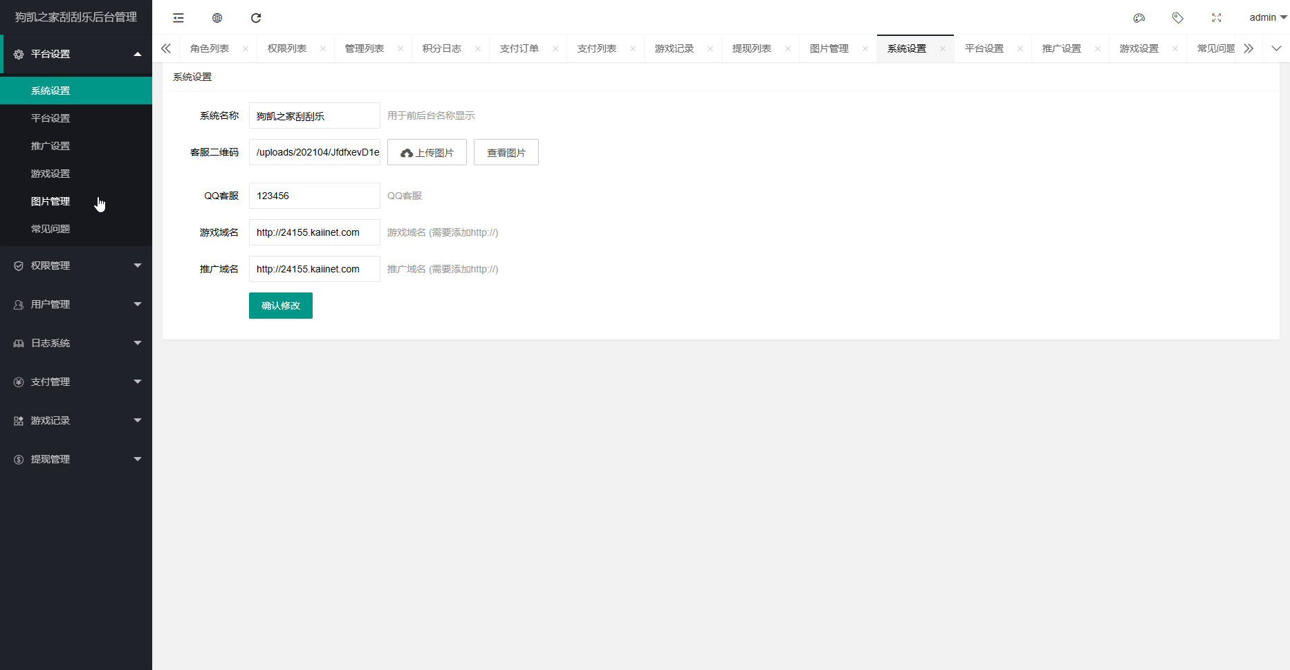Focus the 游戏域名 input field
The height and width of the screenshot is (670, 1290).
pos(315,232)
